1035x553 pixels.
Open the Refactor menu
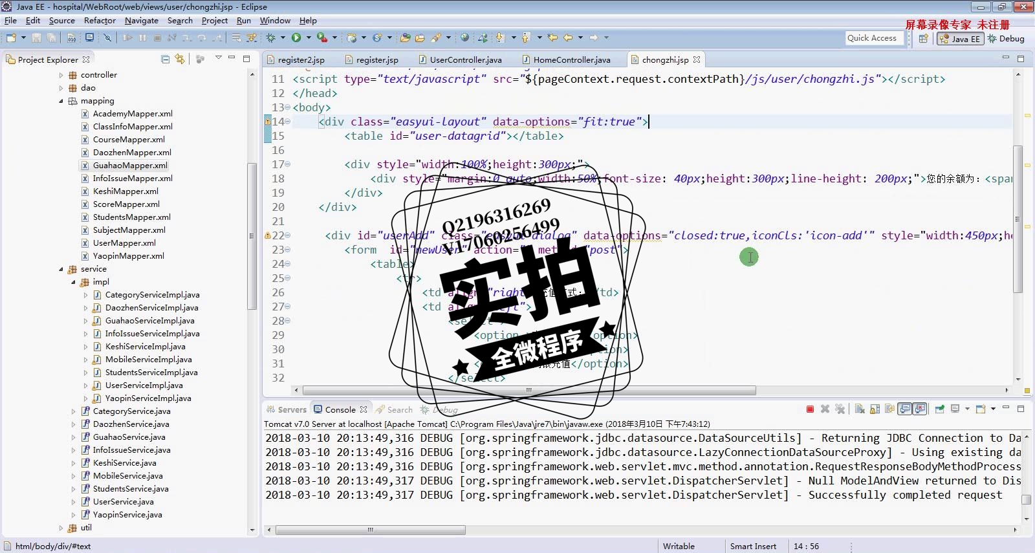click(100, 21)
